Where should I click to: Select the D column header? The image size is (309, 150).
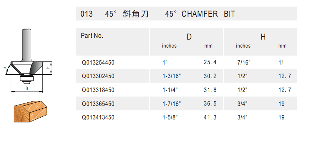click(x=189, y=36)
